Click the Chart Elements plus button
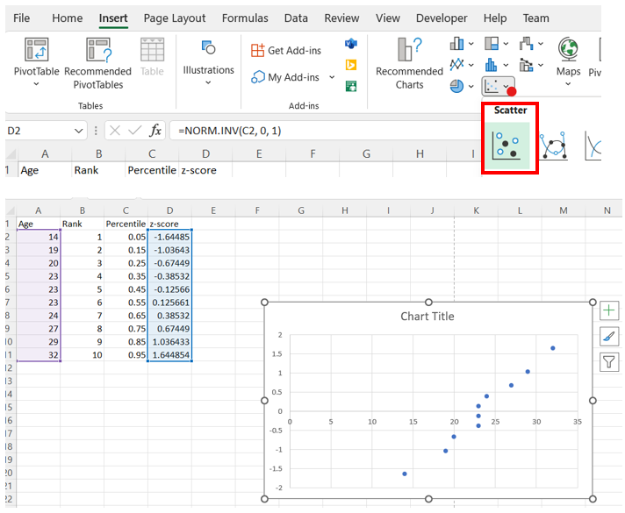 [x=609, y=310]
